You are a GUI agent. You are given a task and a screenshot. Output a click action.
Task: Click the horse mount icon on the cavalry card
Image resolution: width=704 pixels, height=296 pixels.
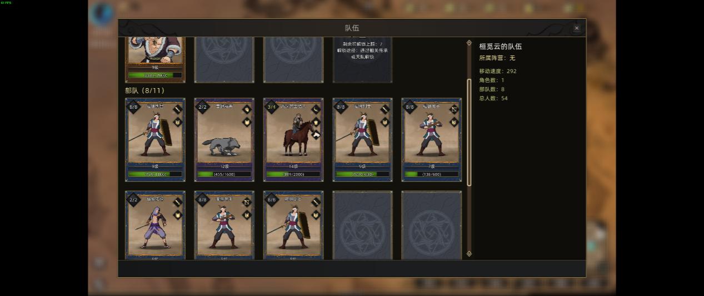point(316,134)
